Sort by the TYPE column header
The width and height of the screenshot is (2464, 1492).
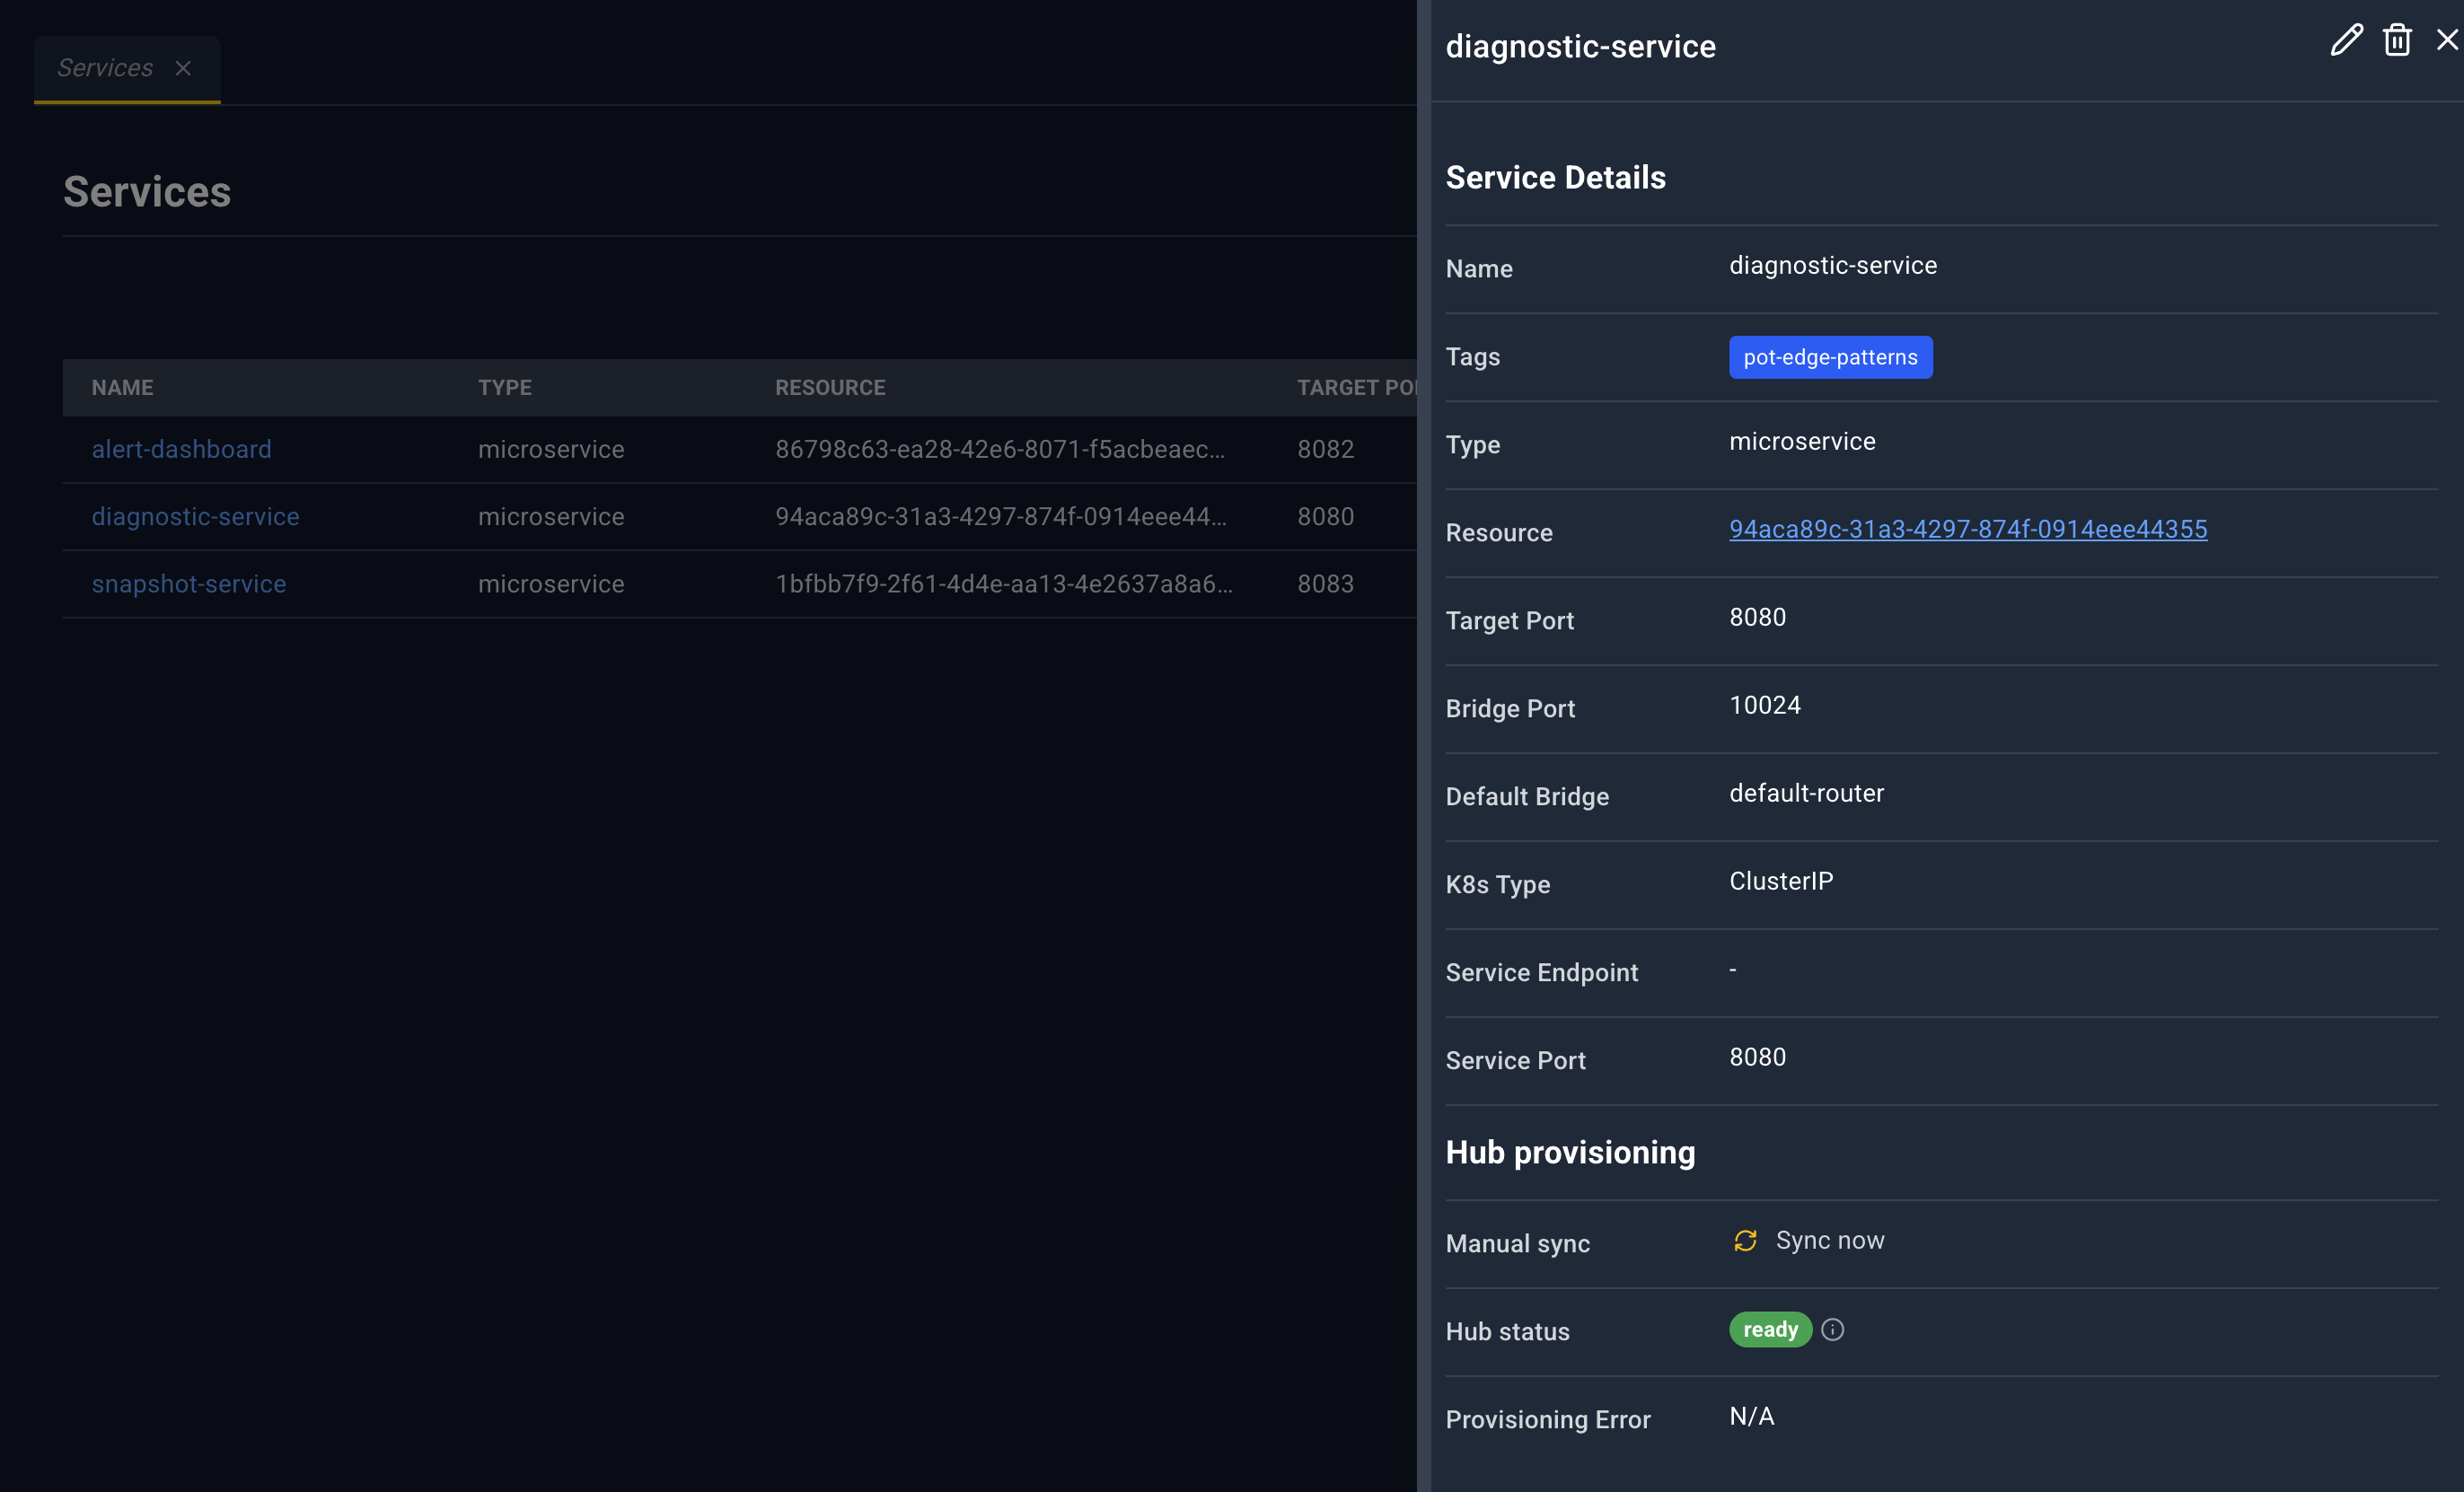tap(505, 387)
